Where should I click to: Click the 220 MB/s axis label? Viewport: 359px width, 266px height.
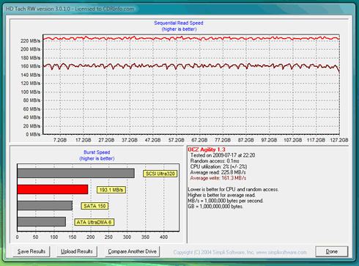point(30,41)
